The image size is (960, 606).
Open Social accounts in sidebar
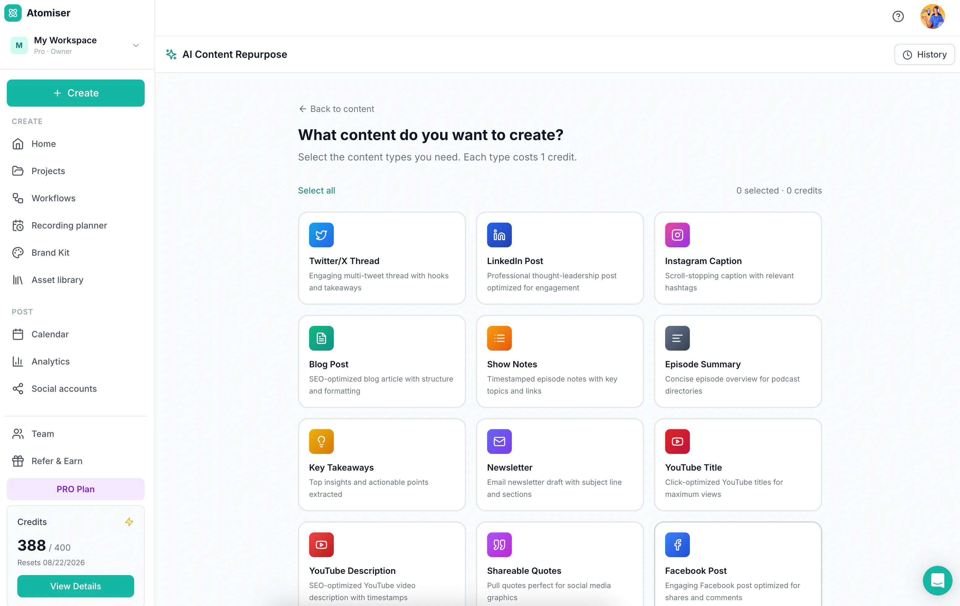coord(75,389)
